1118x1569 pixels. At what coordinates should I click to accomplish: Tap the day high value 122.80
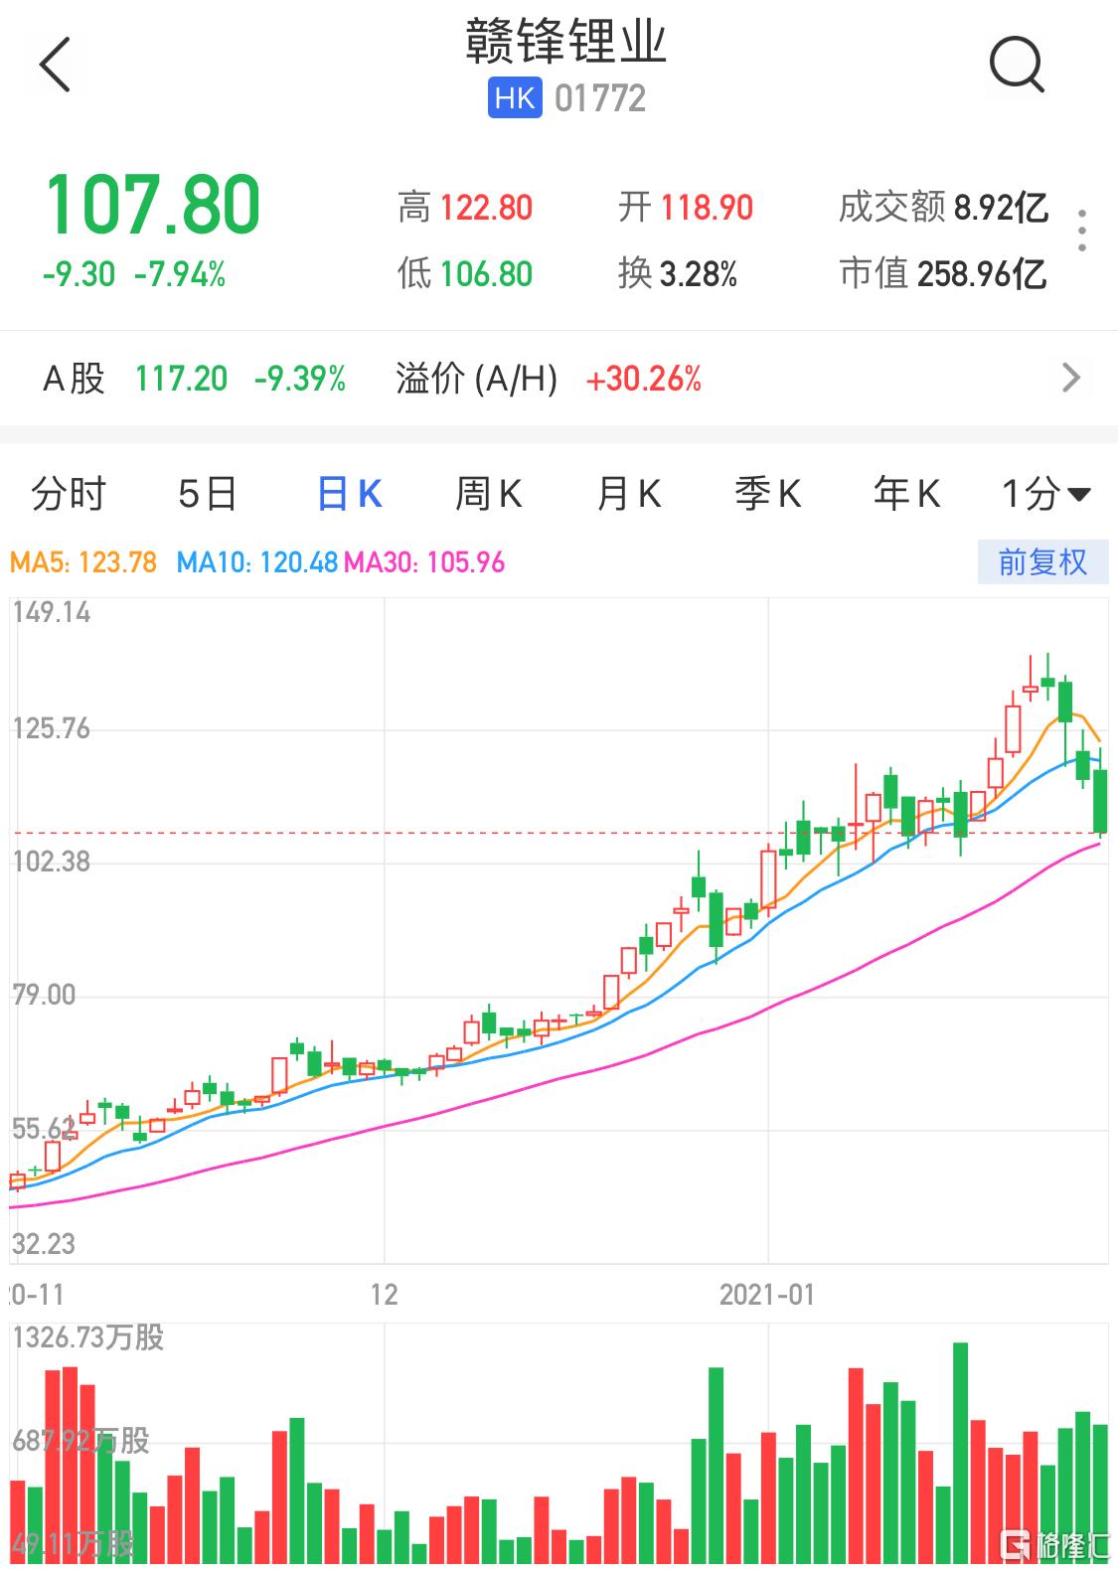[x=486, y=208]
